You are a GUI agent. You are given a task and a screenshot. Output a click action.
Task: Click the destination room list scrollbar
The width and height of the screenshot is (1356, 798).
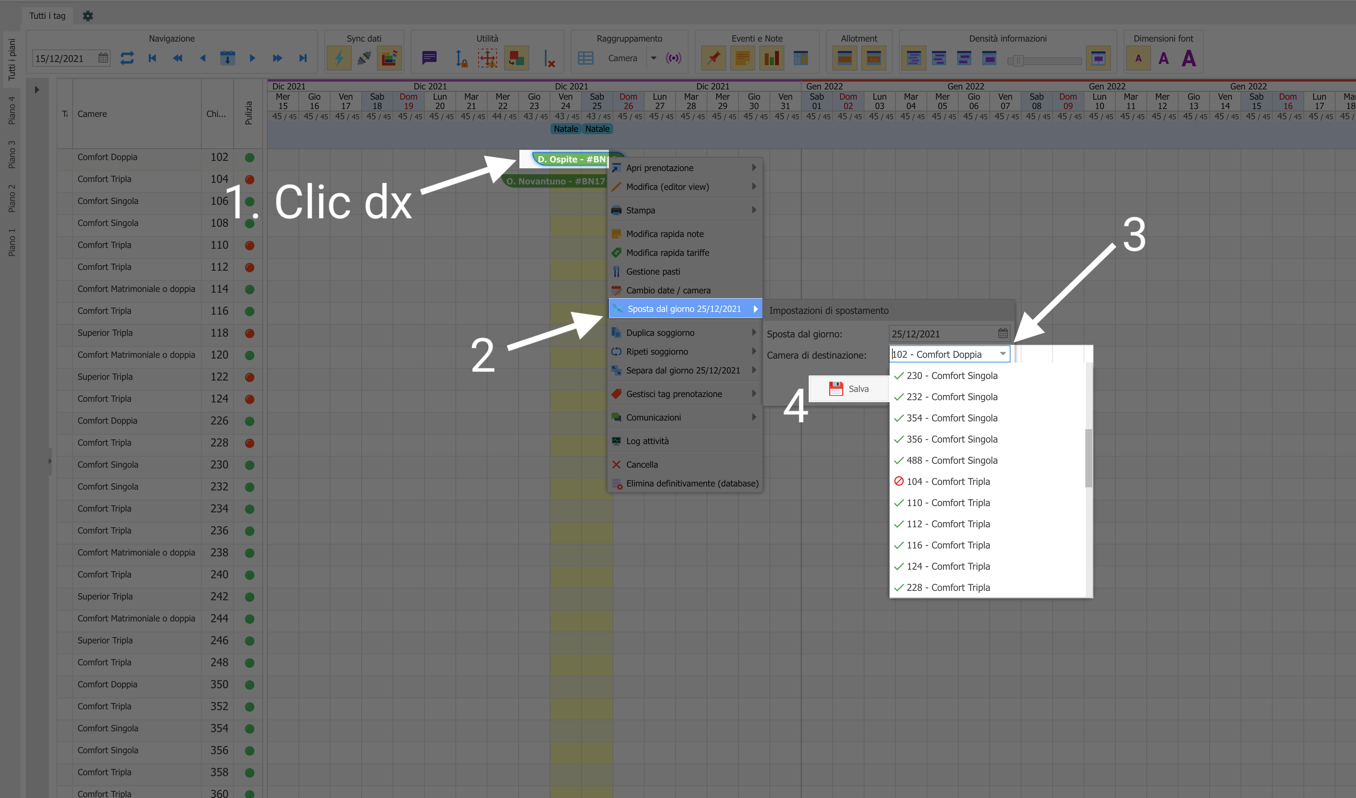[1089, 458]
